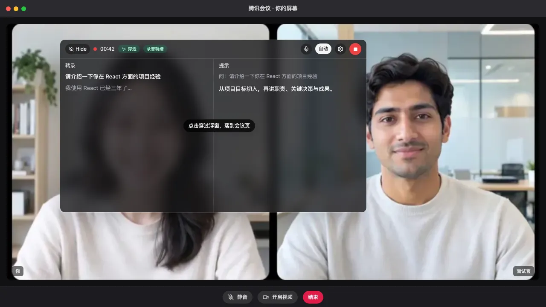Click the window title 腾讯会议 · 你的屏幕
The height and width of the screenshot is (307, 546).
click(273, 9)
